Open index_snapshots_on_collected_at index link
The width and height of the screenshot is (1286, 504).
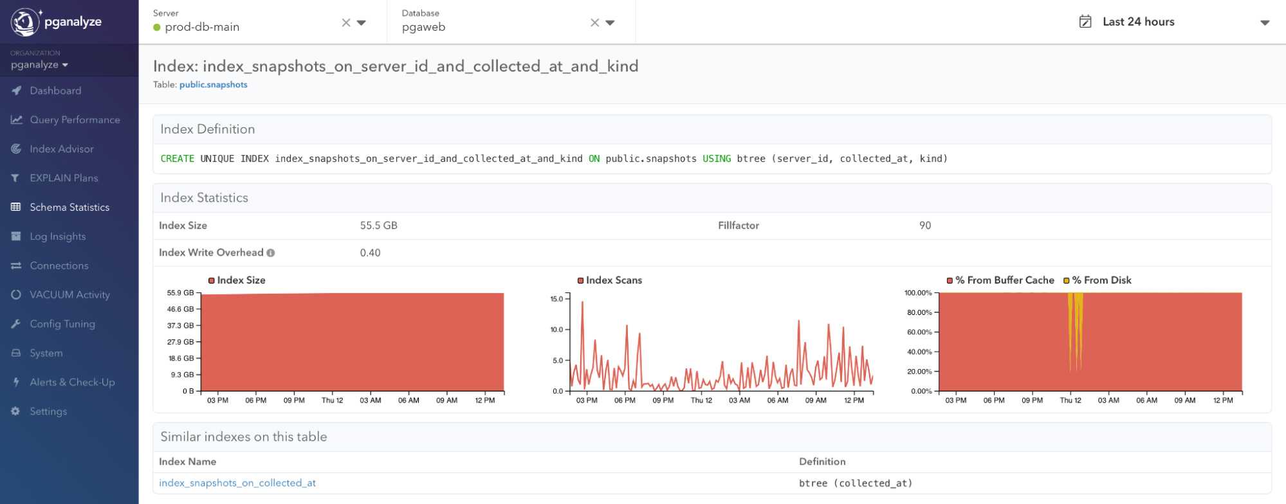[x=237, y=483]
